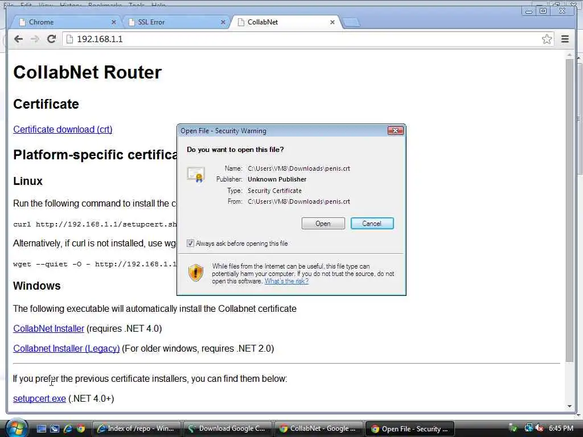The width and height of the screenshot is (583, 437).
Task: Close the CollabNet tab
Action: click(x=332, y=22)
